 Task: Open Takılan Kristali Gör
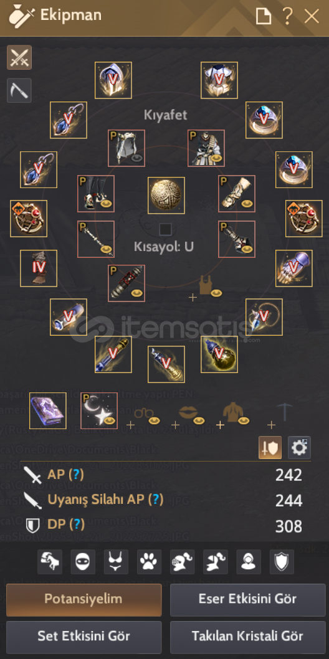[x=247, y=637]
